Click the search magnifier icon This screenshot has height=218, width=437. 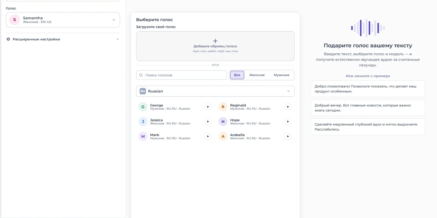point(141,75)
